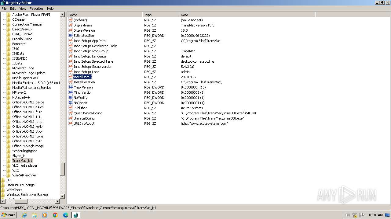
Task: Open Internet Explorer from the taskbar
Action: [24, 215]
